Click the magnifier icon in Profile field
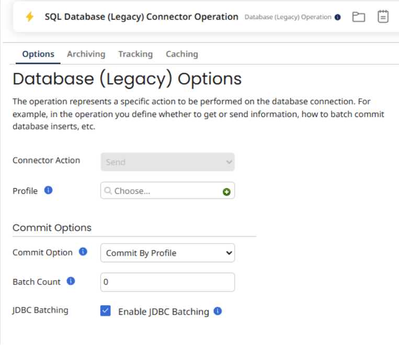The width and height of the screenshot is (399, 346). tap(108, 191)
